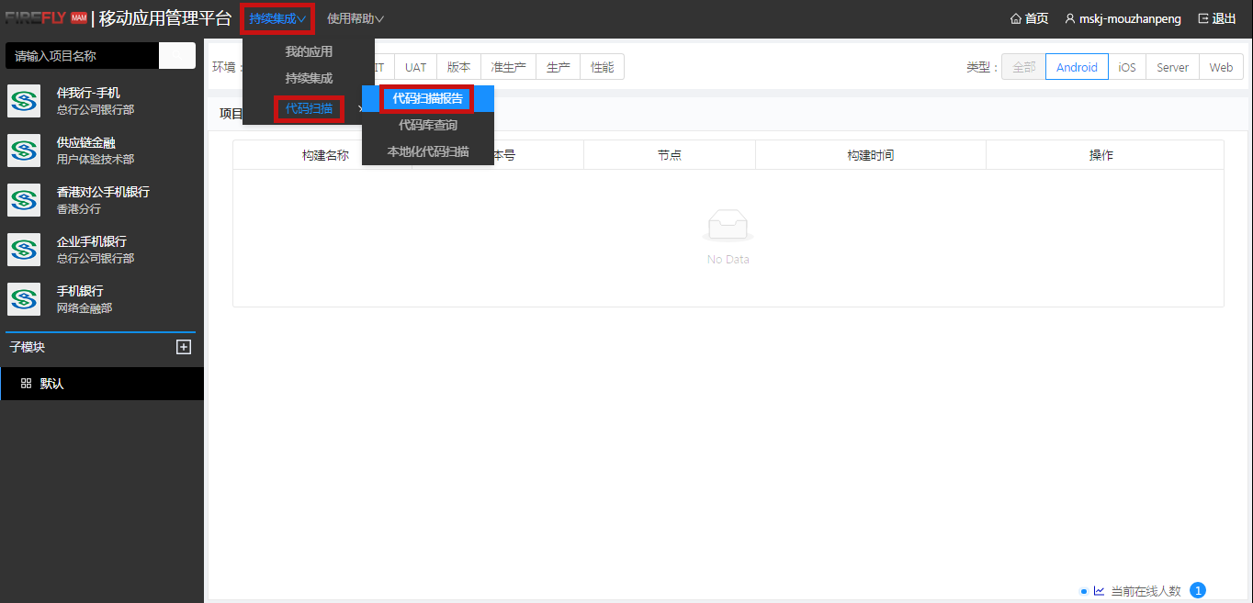
Task: Click the 企业手机银行 project logo
Action: 24,250
